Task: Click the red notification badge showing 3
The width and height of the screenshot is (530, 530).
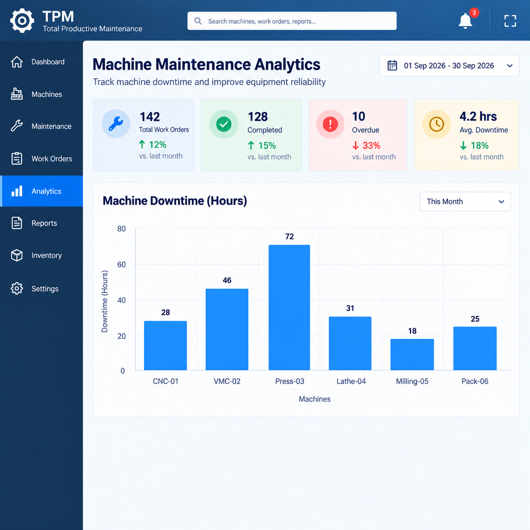Action: tap(474, 13)
